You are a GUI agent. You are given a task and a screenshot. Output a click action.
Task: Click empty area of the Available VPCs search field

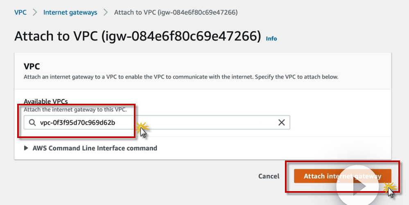tap(205, 123)
